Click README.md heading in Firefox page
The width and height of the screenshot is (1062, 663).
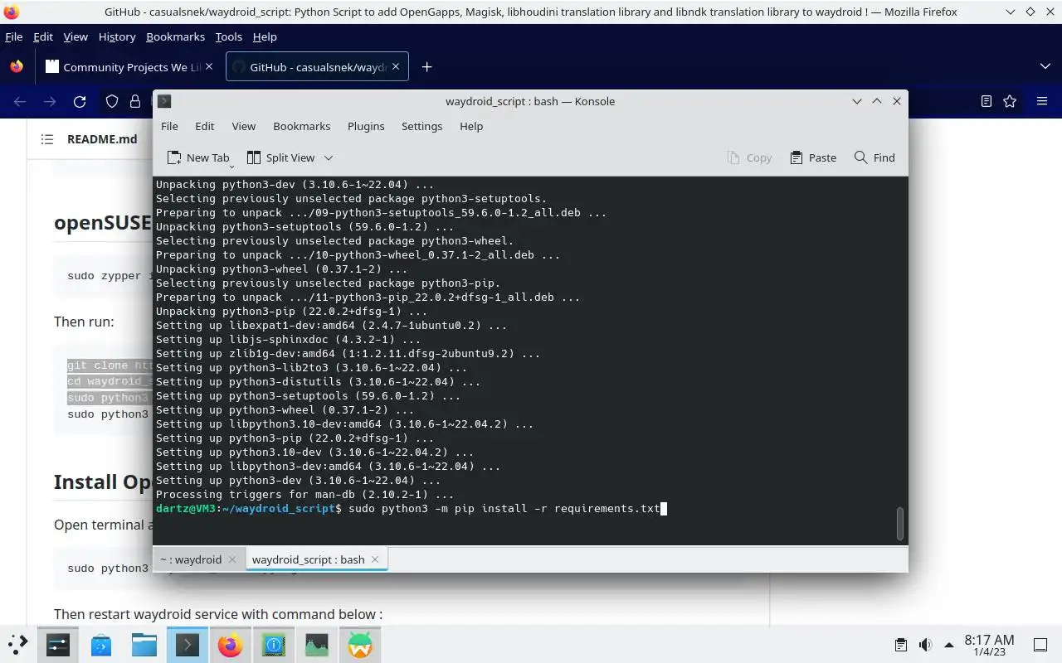(x=102, y=139)
